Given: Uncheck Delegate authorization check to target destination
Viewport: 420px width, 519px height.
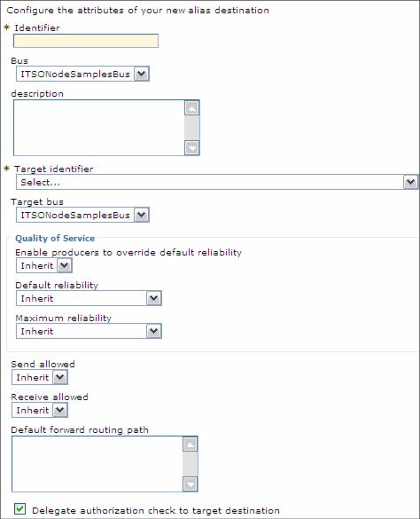Looking at the screenshot, I should (19, 508).
